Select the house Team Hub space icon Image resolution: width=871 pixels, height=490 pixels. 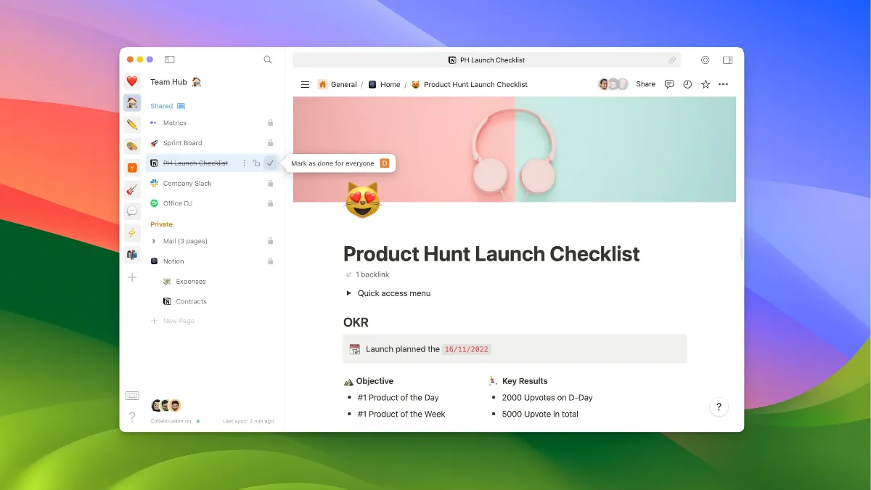132,103
